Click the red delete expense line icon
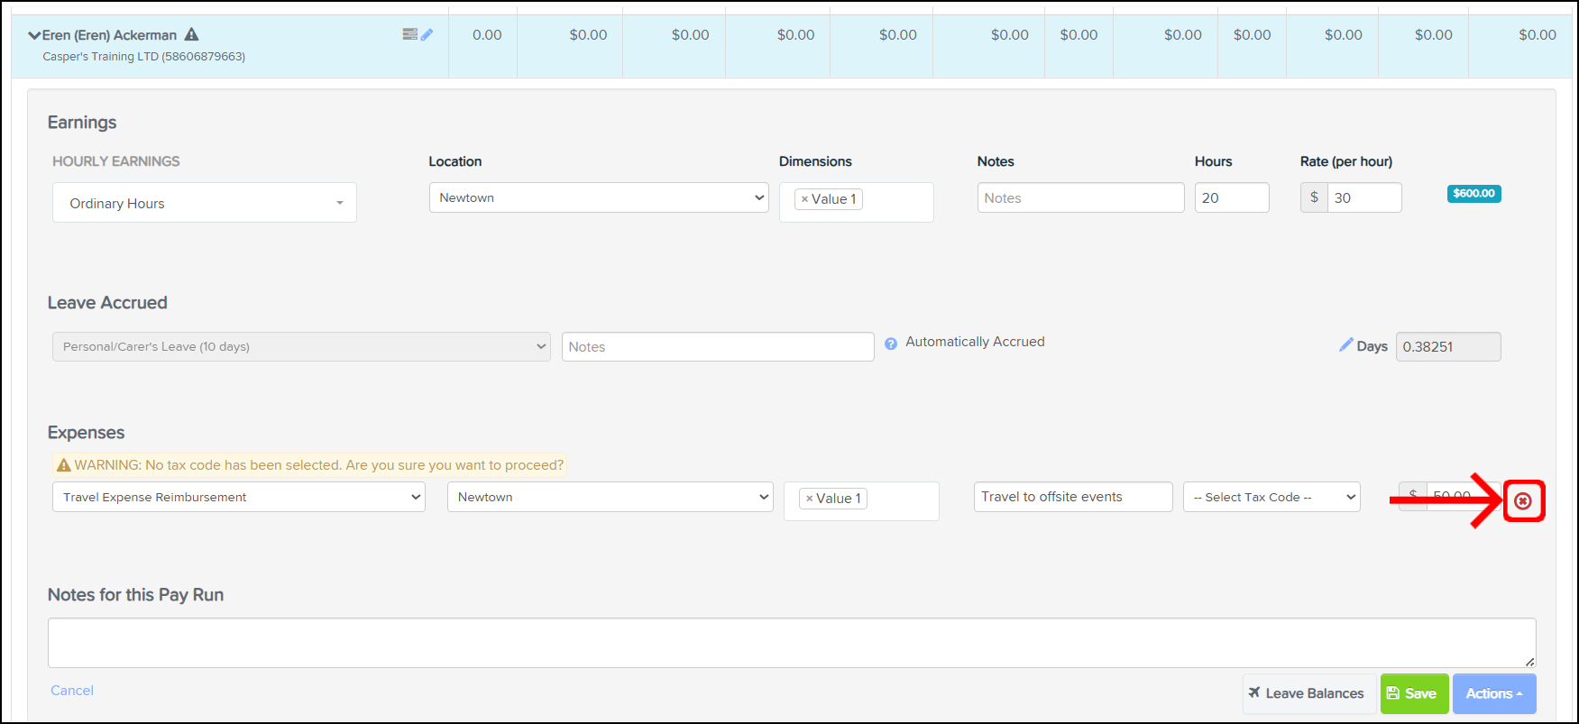1579x724 pixels. [x=1522, y=500]
